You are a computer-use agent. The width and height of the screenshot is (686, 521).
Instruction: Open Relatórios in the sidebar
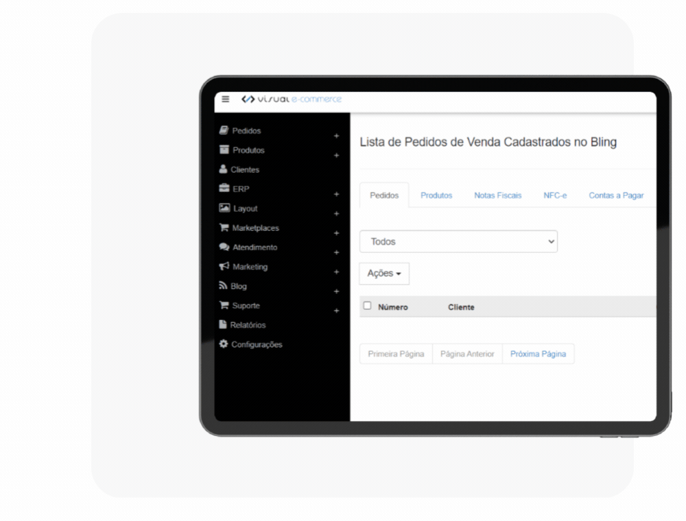[x=248, y=325]
